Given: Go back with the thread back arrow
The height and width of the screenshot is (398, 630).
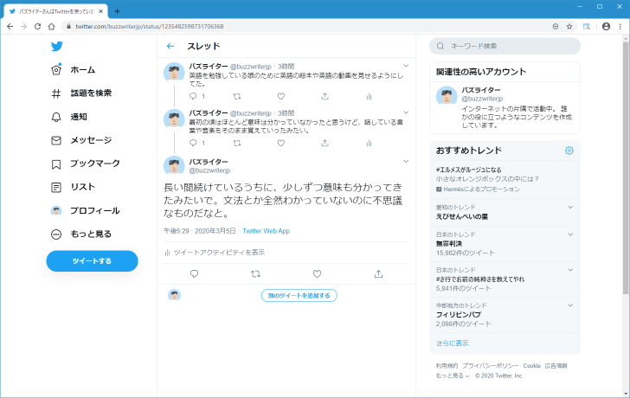Looking at the screenshot, I should coord(170,46).
